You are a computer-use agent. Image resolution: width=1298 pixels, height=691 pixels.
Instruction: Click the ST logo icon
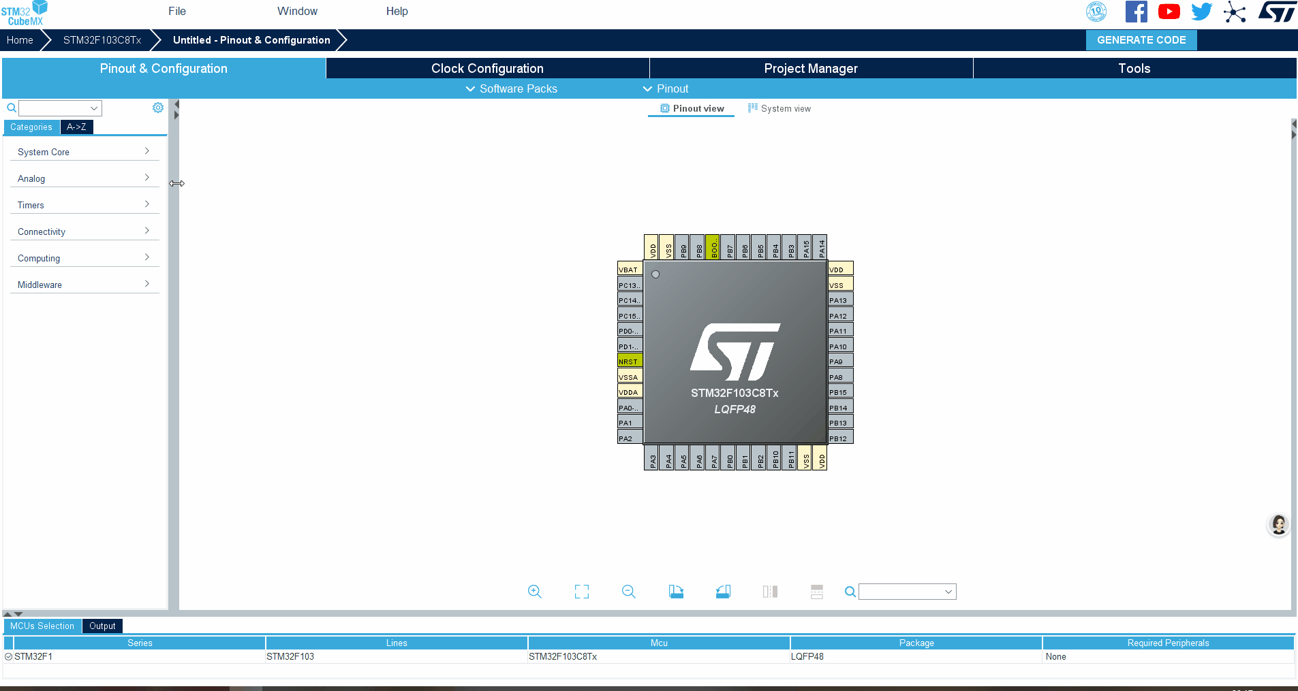pyautogui.click(x=1278, y=12)
